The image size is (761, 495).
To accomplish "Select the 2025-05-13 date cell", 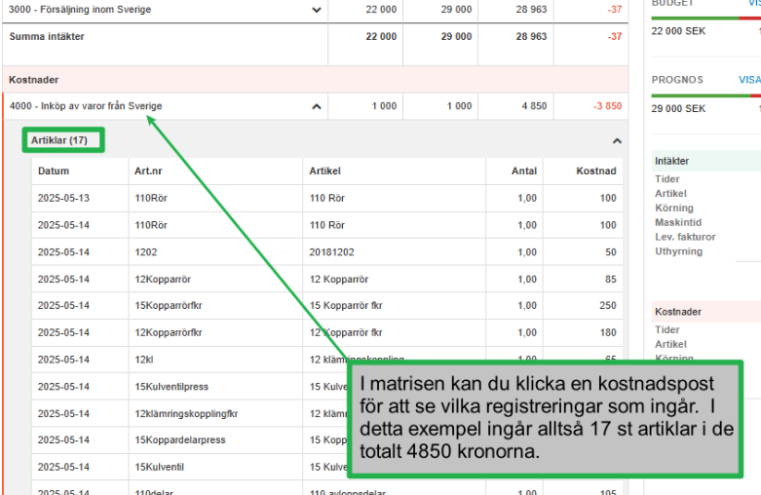I will (x=63, y=198).
